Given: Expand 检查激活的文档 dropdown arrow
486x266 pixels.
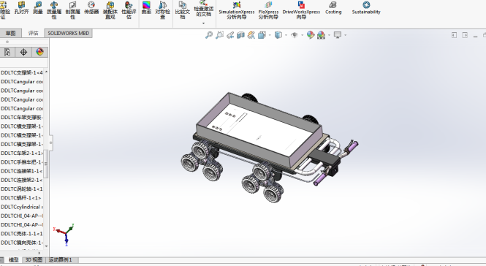Looking at the screenshot, I should 204,23.
